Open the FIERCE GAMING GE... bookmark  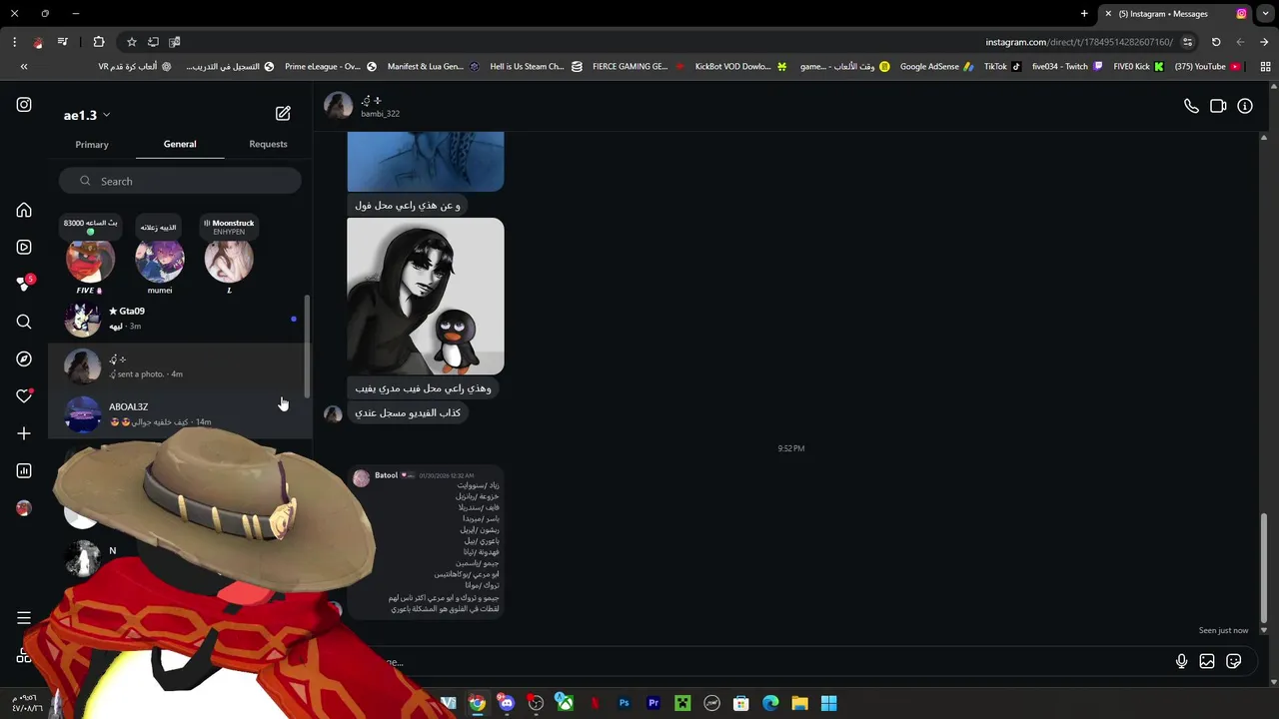point(638,67)
